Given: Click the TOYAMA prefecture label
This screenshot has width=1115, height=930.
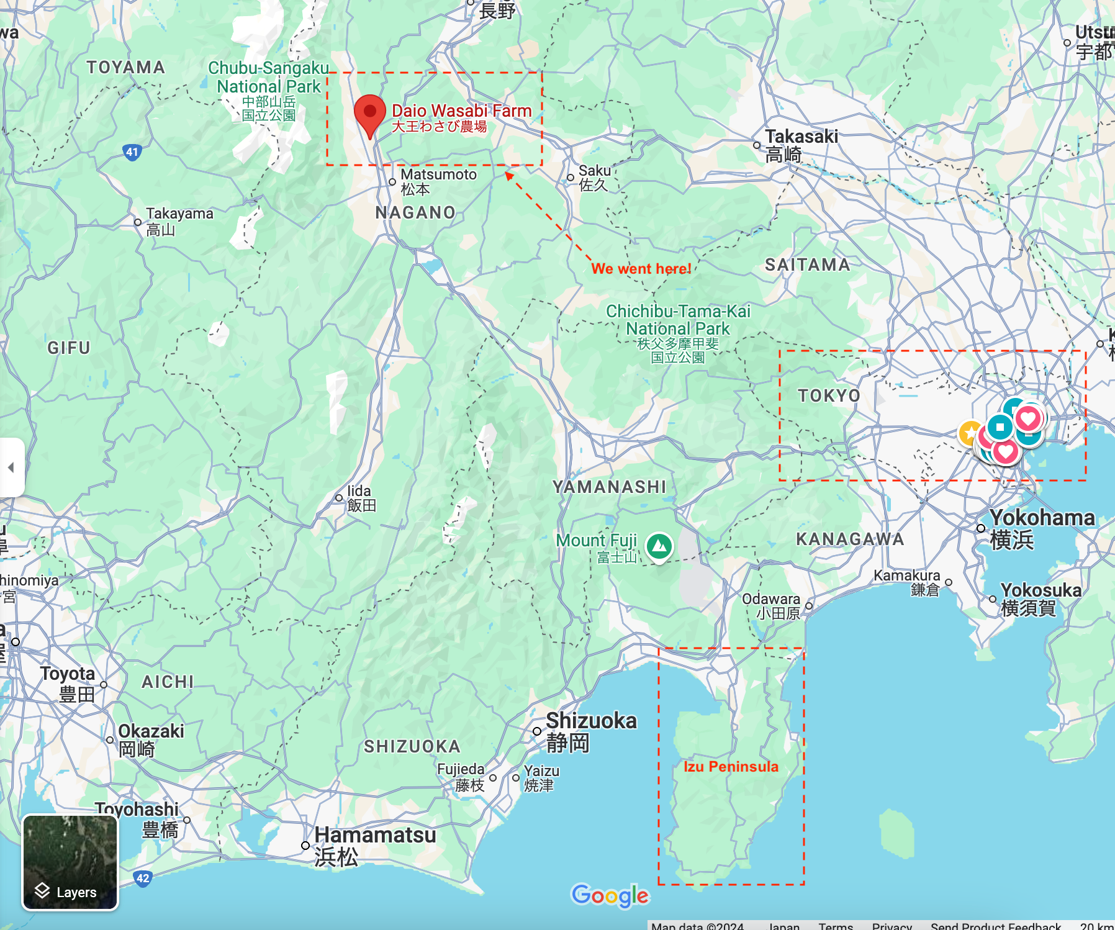Looking at the screenshot, I should 126,67.
